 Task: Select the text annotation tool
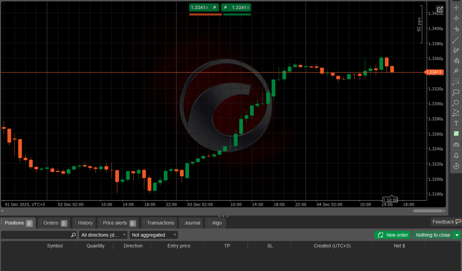pos(456,123)
